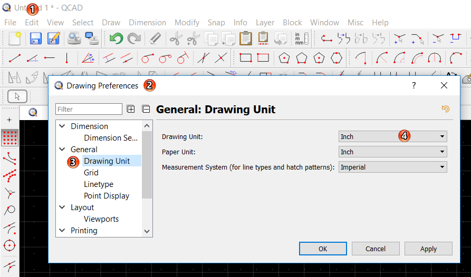Toggle the grid snap icon
Viewport: 471px width, 277px height.
click(x=9, y=137)
